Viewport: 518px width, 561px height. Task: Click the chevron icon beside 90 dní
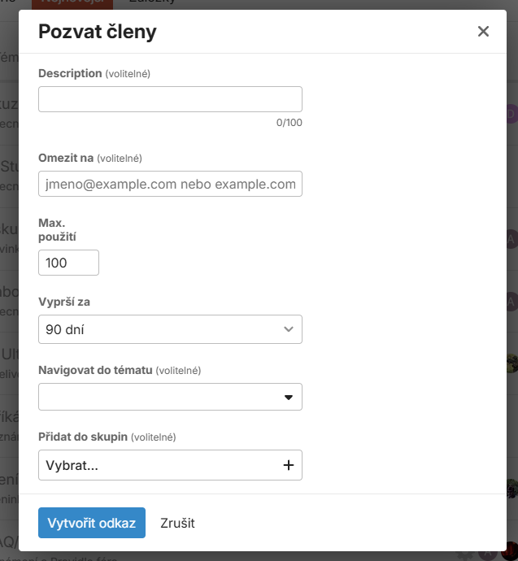(x=288, y=329)
